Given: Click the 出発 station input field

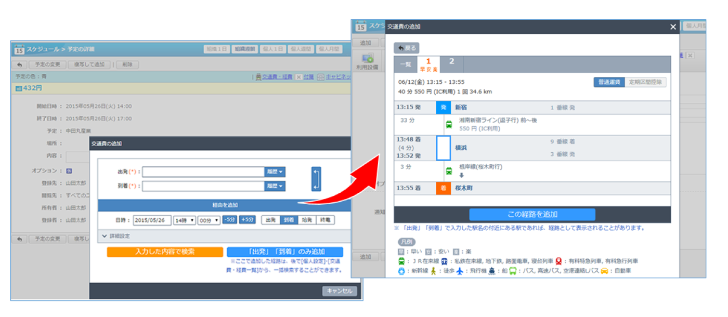Looking at the screenshot, I should (203, 172).
